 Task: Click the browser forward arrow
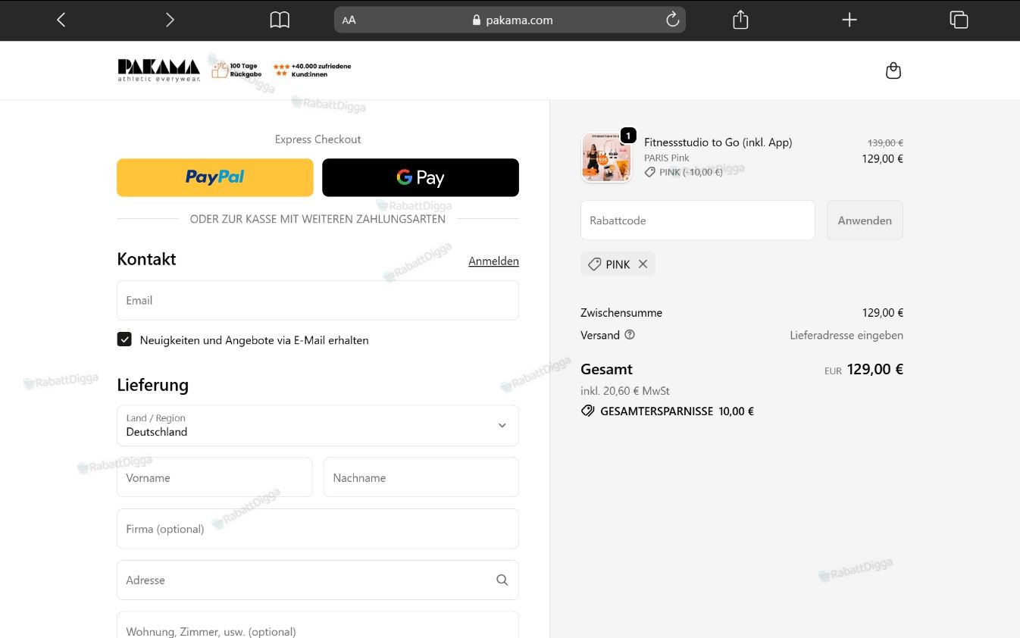pos(170,20)
